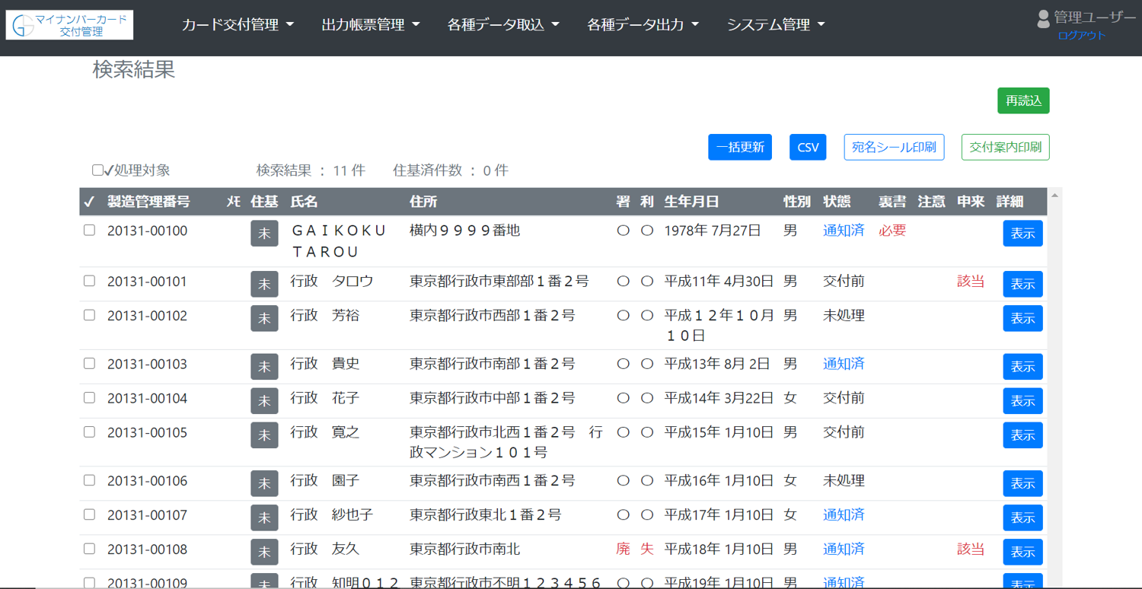Image resolution: width=1142 pixels, height=589 pixels.
Task: Check the row 20131-00101 checkbox
Action: [89, 281]
